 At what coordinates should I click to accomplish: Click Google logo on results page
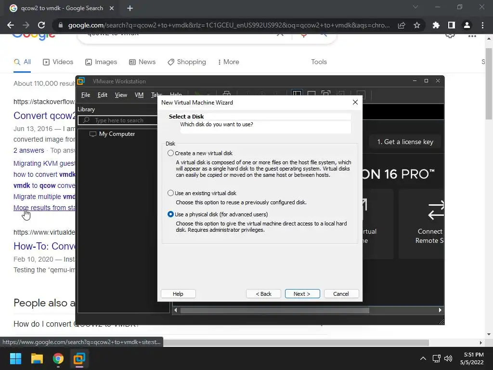34,37
